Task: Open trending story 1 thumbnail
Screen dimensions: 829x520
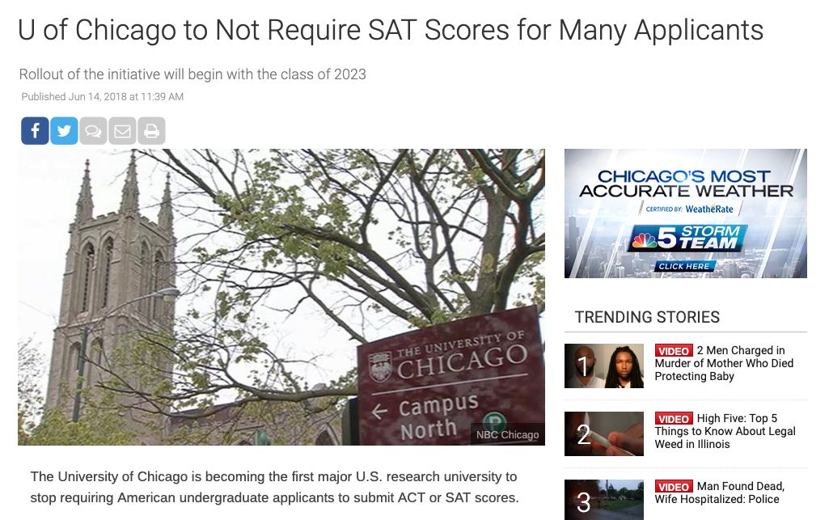Action: click(604, 366)
